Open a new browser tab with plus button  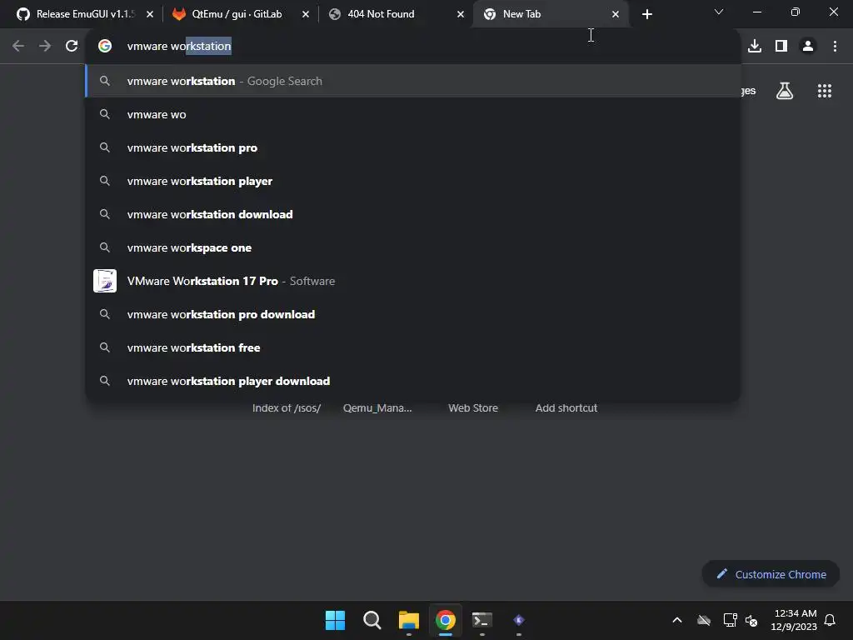click(x=646, y=14)
